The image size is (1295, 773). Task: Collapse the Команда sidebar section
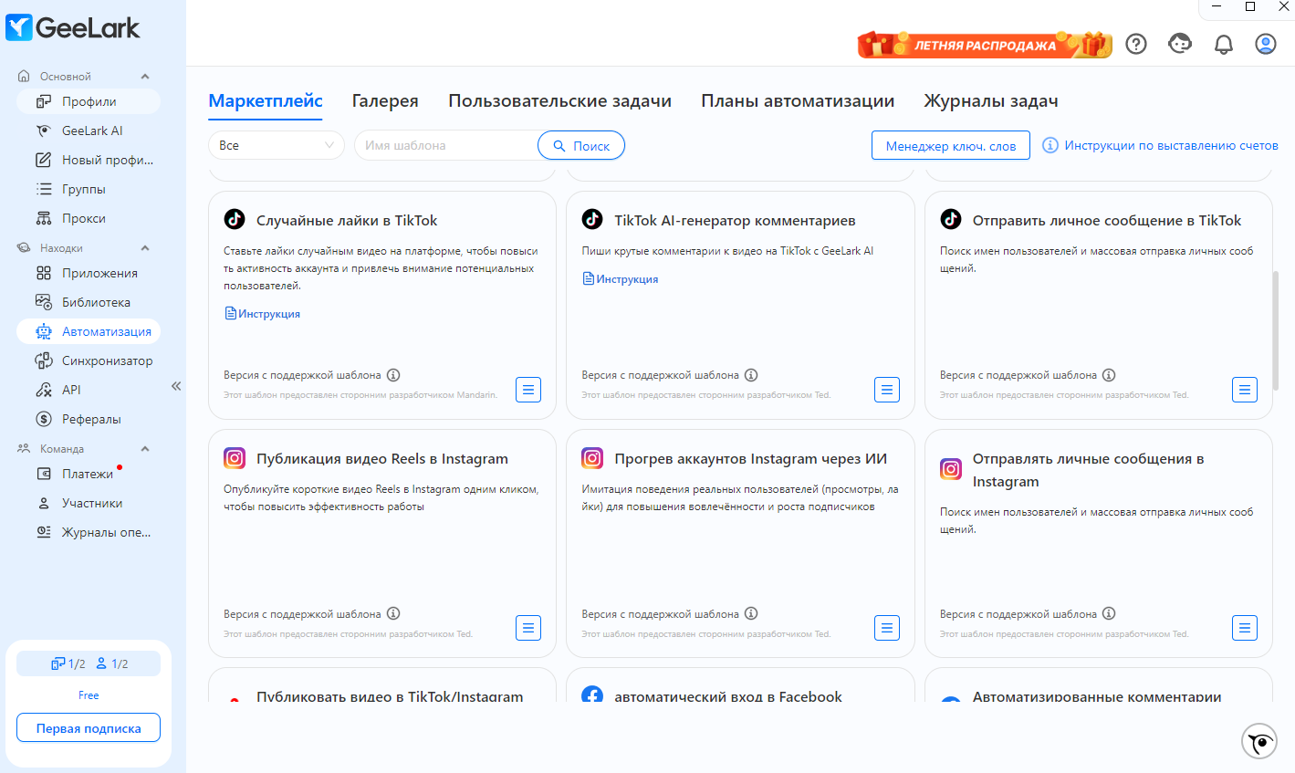[145, 449]
